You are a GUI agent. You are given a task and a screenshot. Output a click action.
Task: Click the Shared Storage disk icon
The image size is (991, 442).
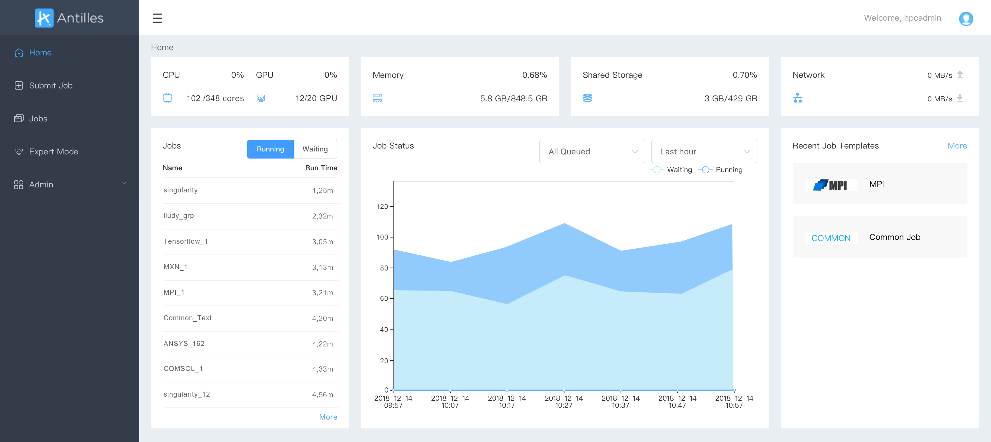[x=587, y=98]
